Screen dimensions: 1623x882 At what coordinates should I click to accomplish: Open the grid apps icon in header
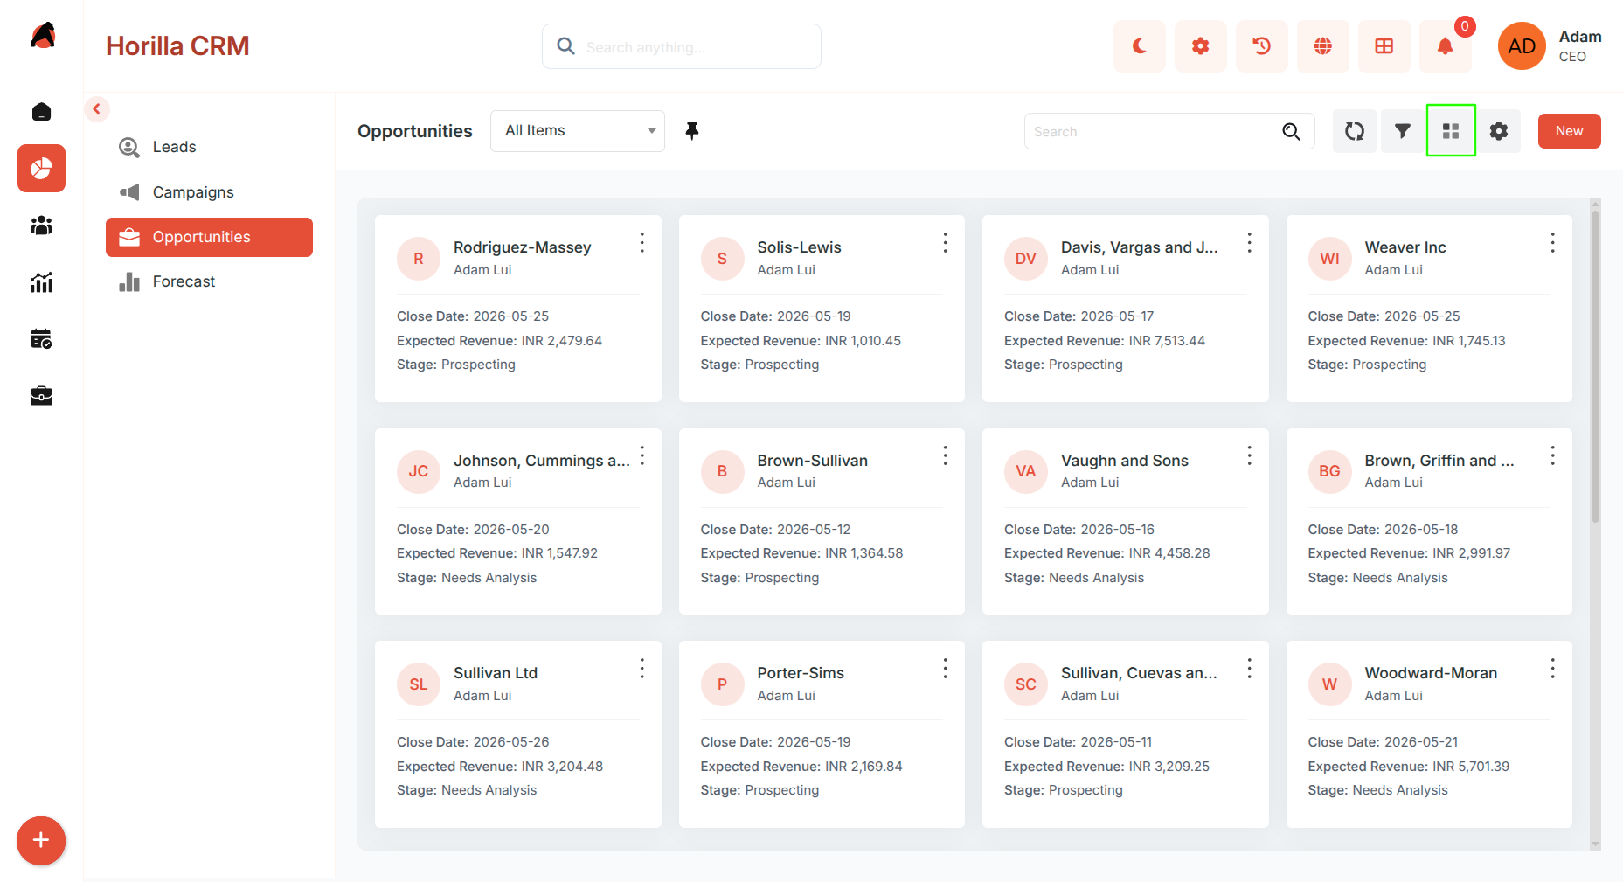pyautogui.click(x=1384, y=46)
